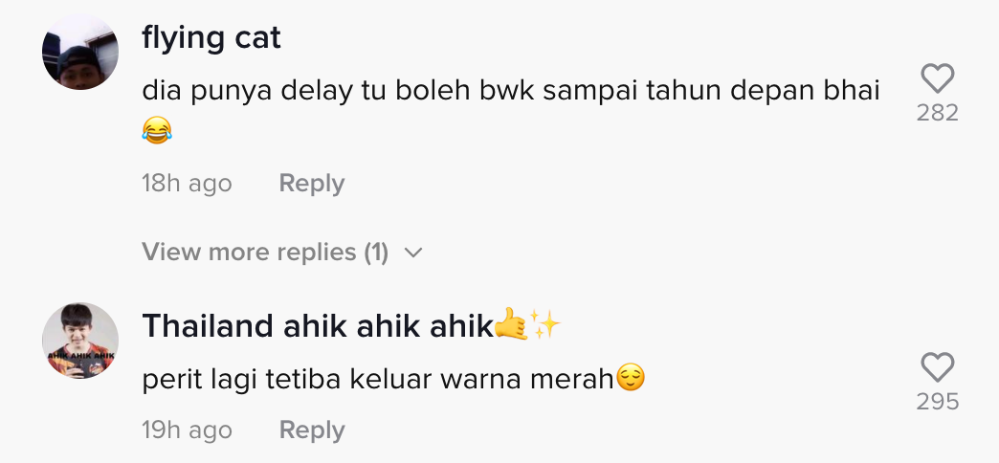Like the flying cat comment with heart
The height and width of the screenshot is (463, 999).
(937, 78)
